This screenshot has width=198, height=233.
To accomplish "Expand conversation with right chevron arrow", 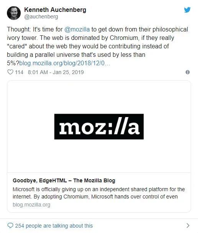I will tap(188, 226).
